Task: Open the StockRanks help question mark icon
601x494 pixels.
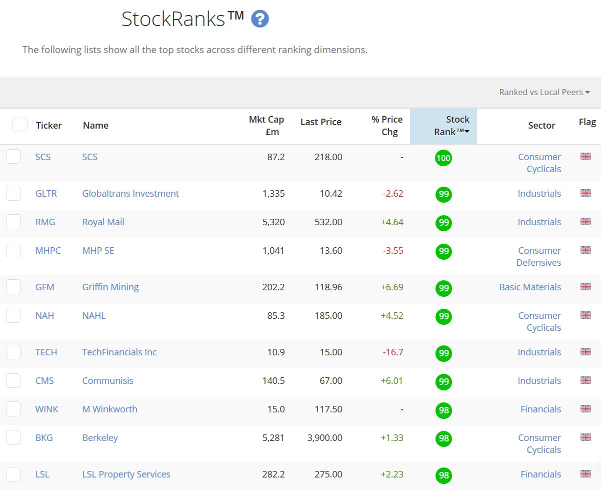Action: click(260, 19)
